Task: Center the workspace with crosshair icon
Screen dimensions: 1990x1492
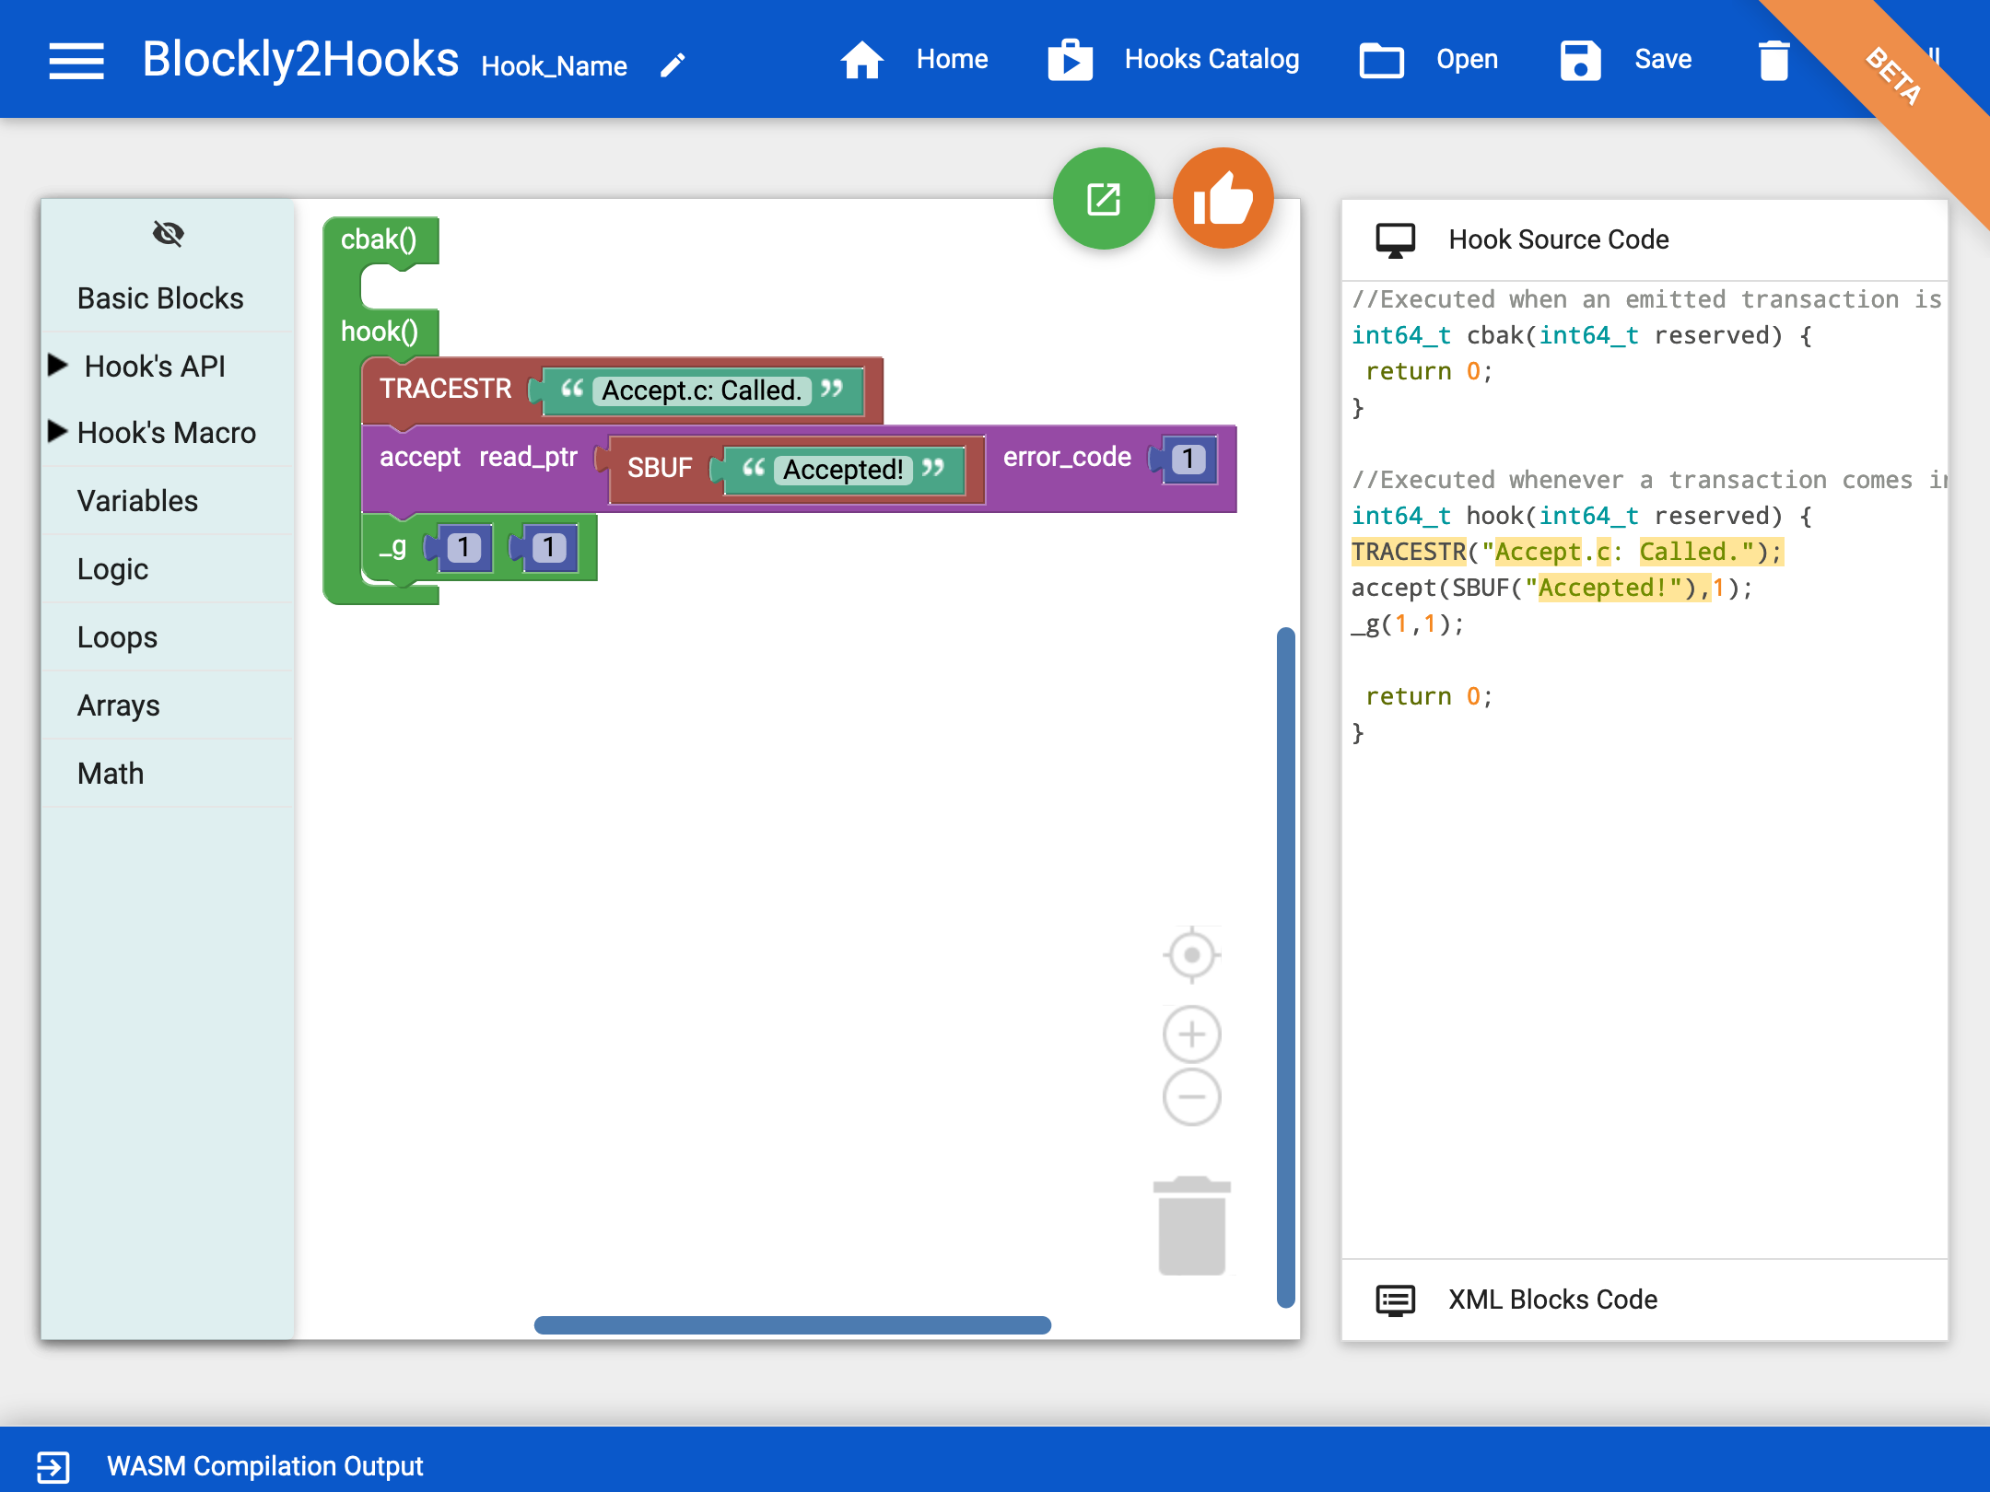Action: (1191, 955)
